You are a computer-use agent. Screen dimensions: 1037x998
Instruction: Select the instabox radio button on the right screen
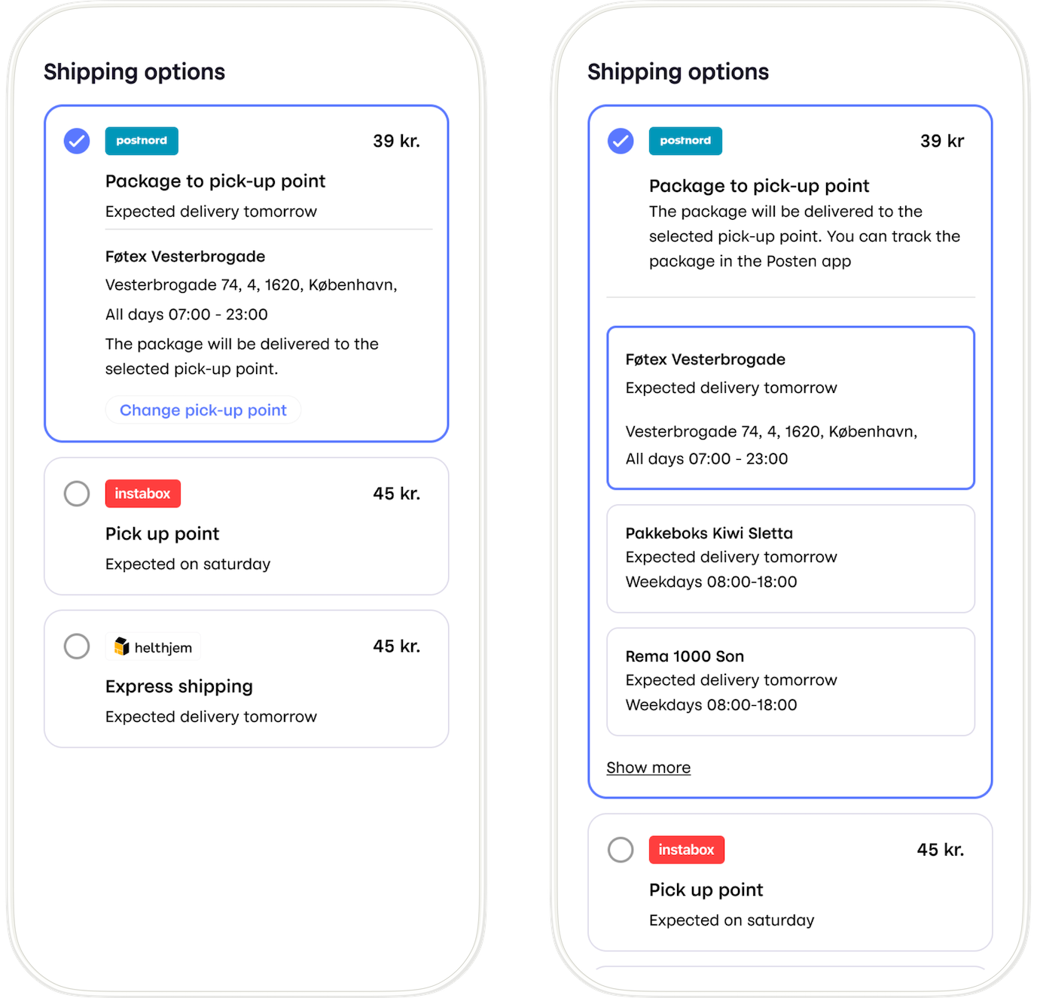[x=620, y=850]
